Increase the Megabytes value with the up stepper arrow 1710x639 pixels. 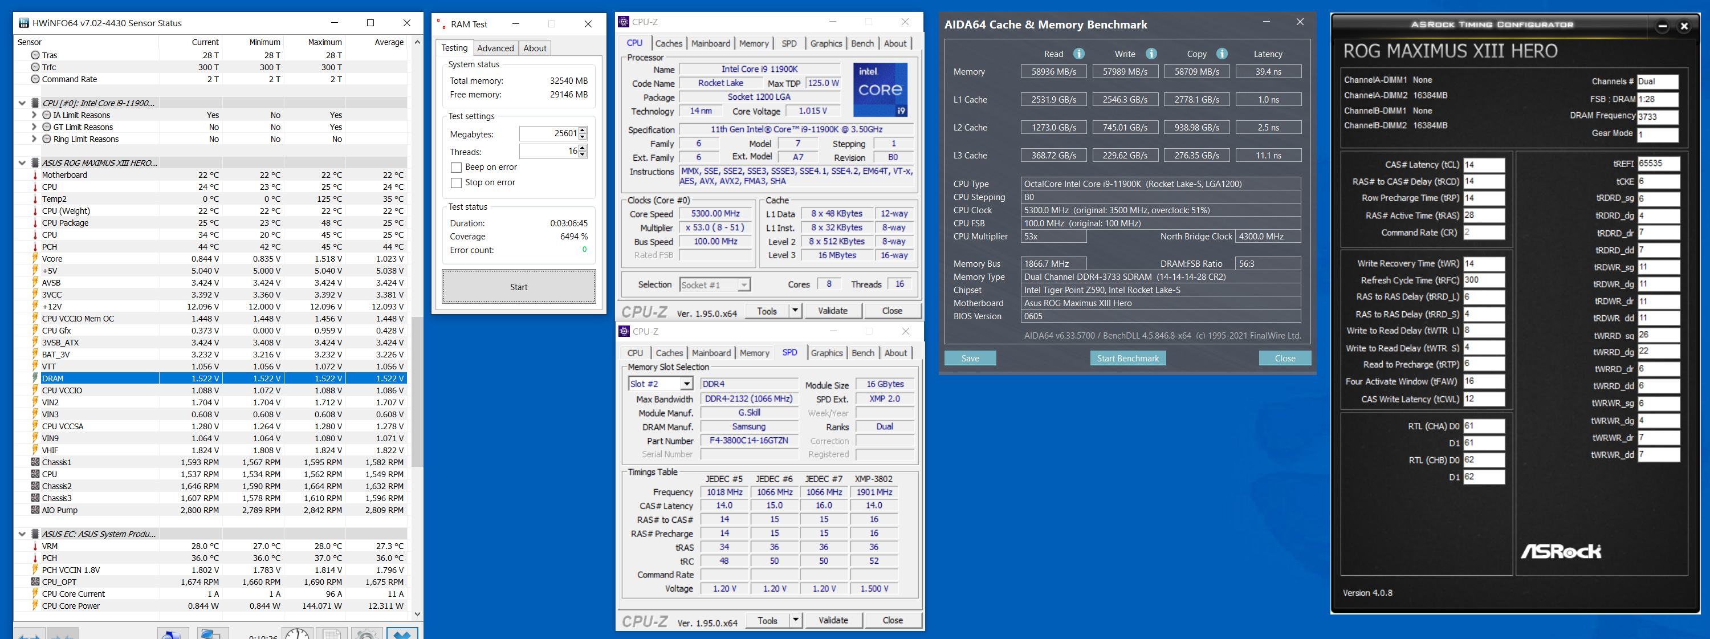(582, 130)
